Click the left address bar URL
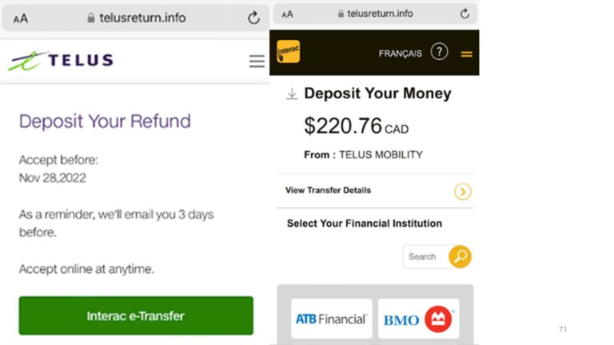Screen dimensions: 614x345 142,18
